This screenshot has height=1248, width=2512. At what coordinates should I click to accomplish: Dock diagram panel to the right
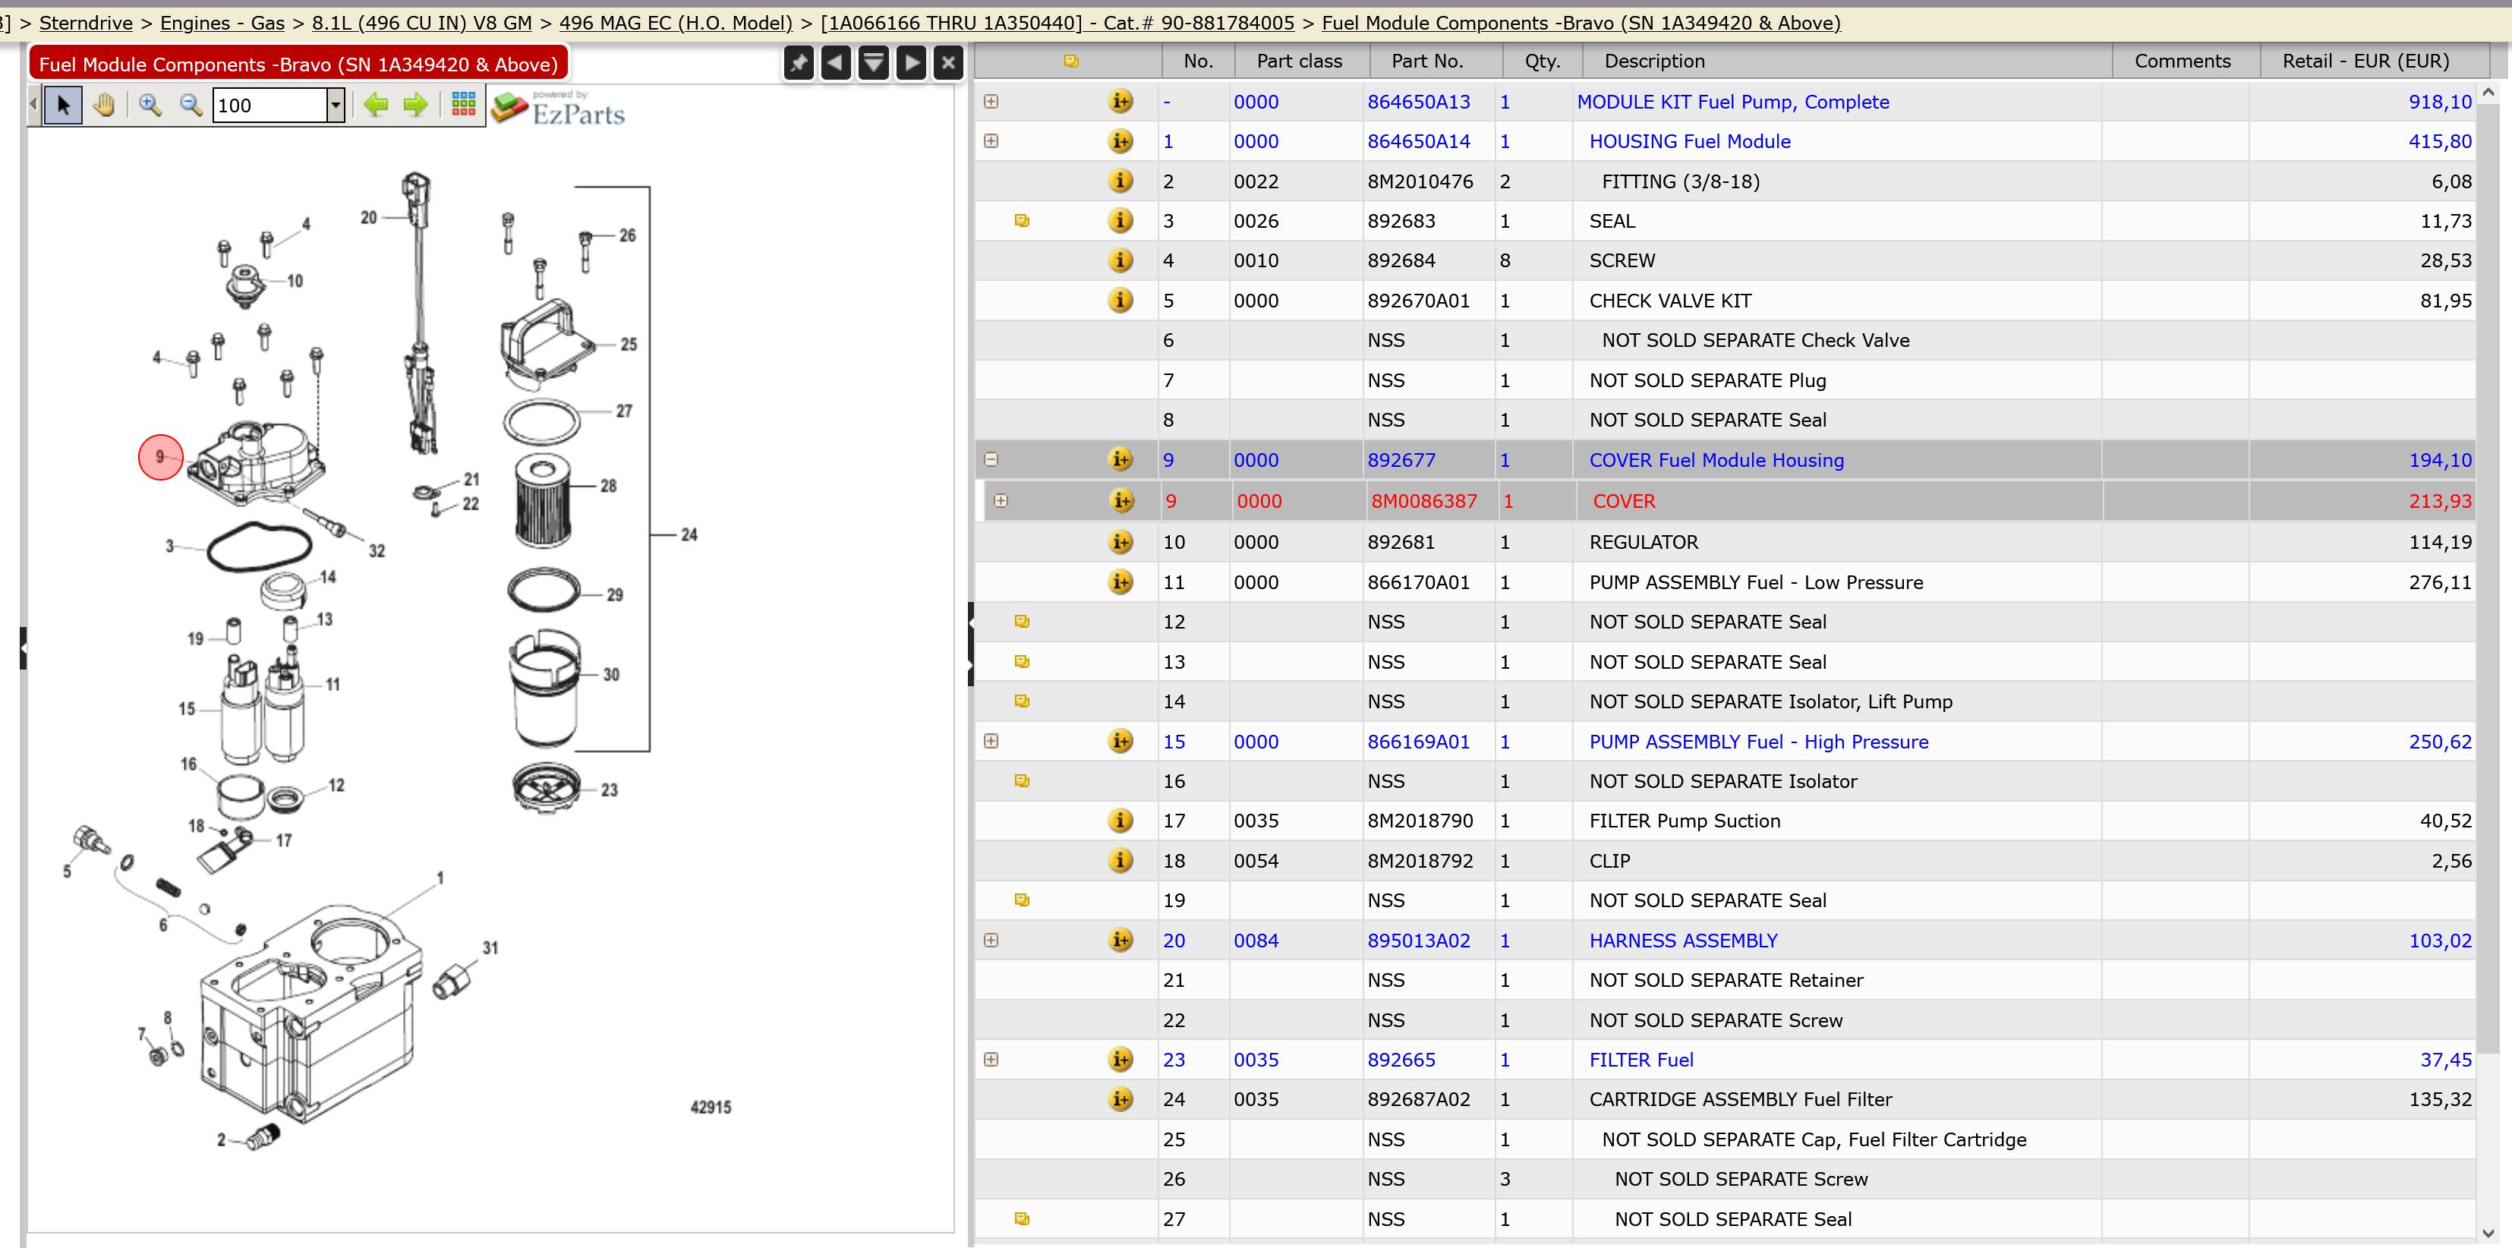pos(911,63)
